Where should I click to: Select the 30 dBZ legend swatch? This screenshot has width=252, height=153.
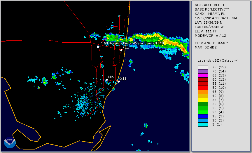(203, 104)
